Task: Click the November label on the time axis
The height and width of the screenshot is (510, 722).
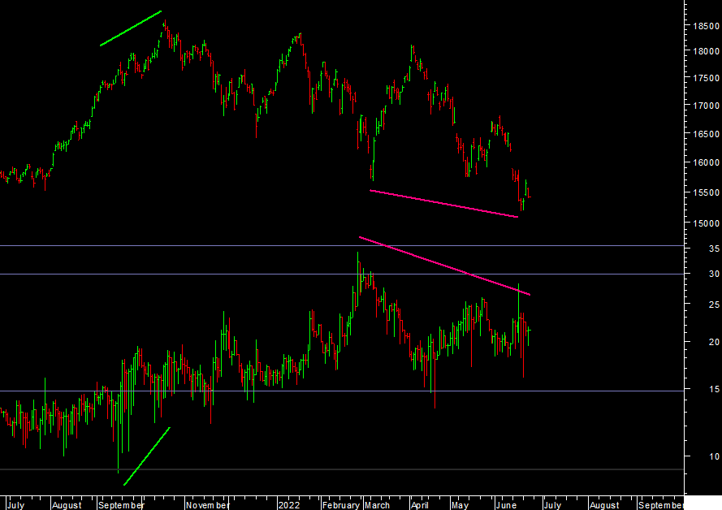Action: [207, 505]
